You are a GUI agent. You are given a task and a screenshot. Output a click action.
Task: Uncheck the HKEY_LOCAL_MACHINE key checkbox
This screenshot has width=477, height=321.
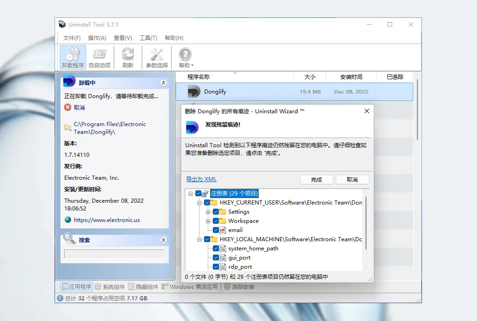tap(207, 239)
